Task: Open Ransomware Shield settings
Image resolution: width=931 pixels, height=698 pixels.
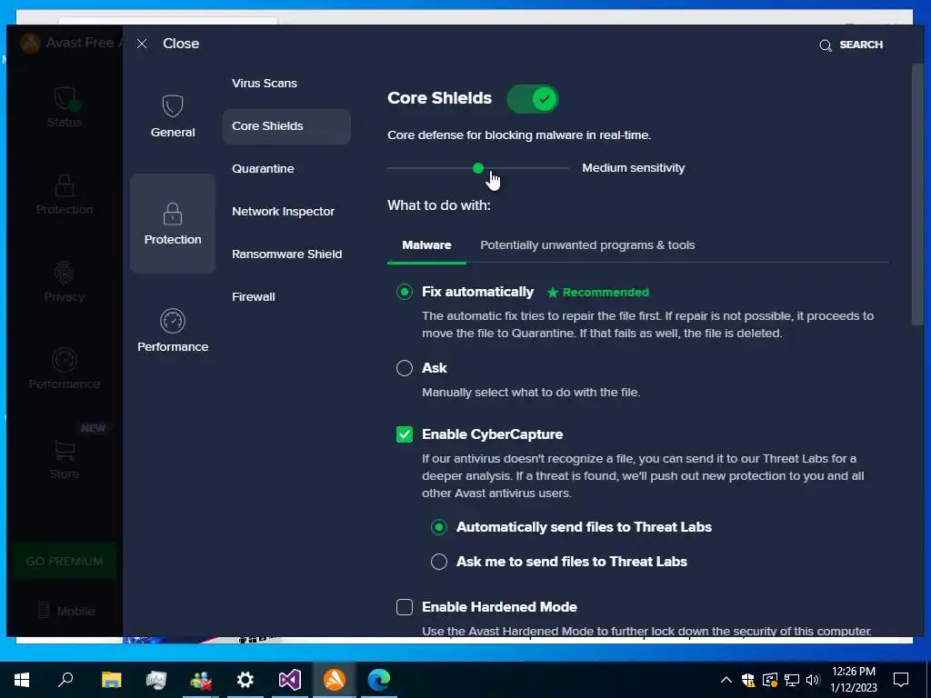Action: (286, 254)
